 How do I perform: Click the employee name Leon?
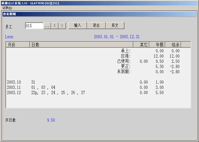pos(9,37)
